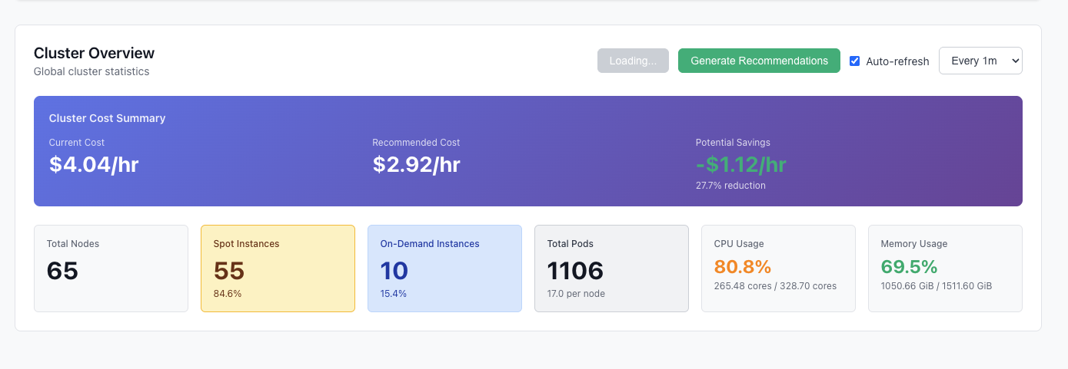Click the 27.7% reduction text
The image size is (1068, 369).
click(x=730, y=186)
